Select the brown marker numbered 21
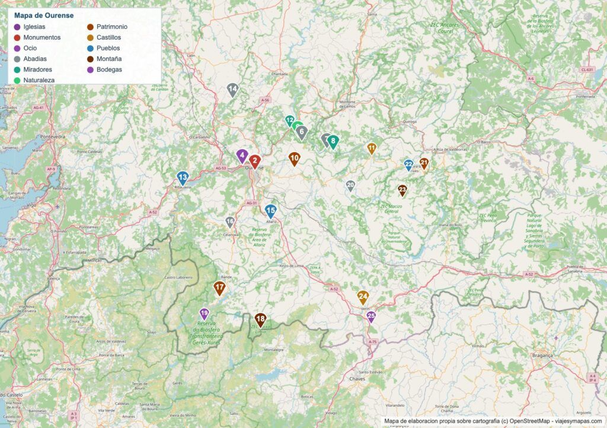The image size is (607, 428). pyautogui.click(x=424, y=163)
